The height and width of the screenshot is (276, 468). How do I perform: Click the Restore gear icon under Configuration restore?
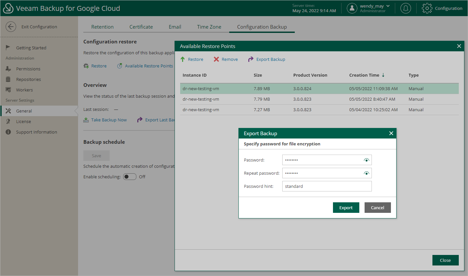pos(86,66)
